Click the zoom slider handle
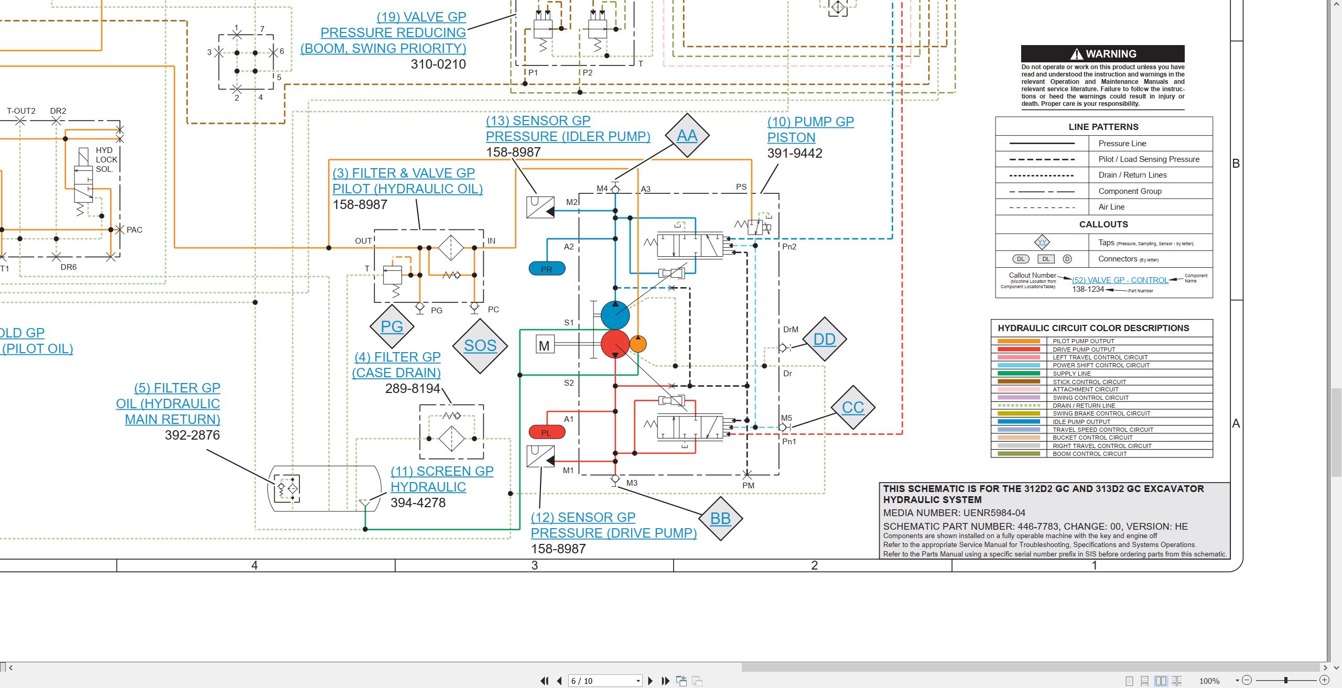The height and width of the screenshot is (688, 1342). click(x=1285, y=680)
